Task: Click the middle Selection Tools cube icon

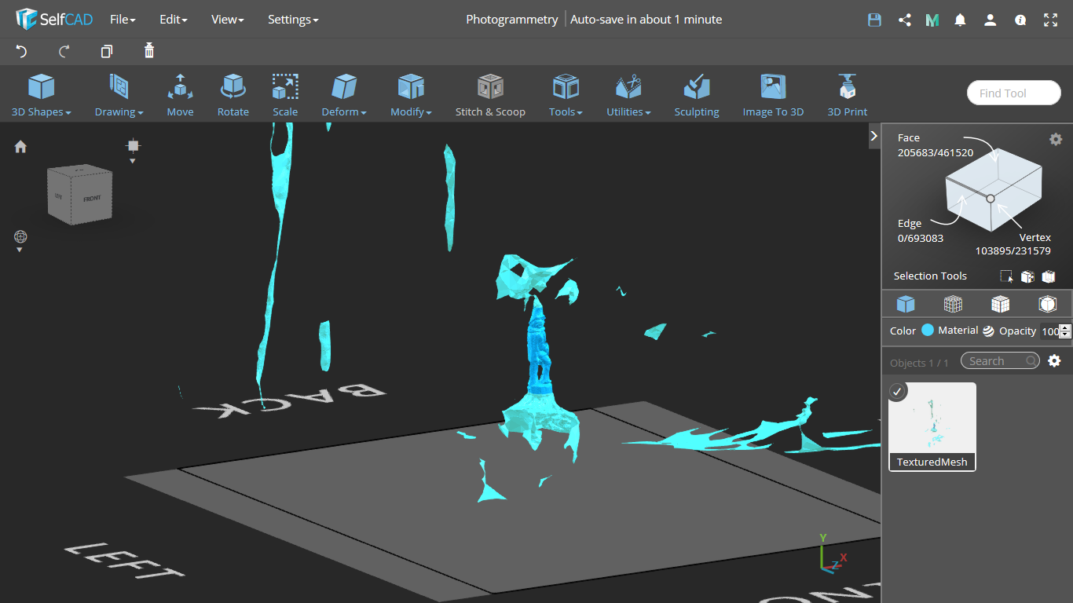Action: (x=1027, y=276)
